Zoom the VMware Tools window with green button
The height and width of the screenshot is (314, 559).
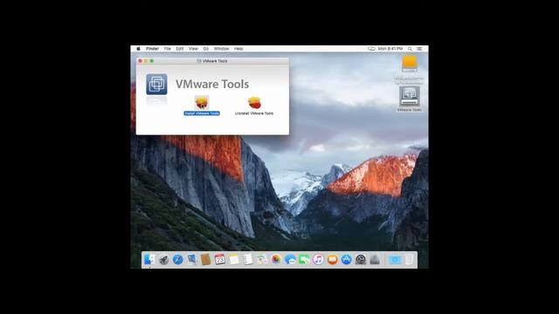point(151,61)
